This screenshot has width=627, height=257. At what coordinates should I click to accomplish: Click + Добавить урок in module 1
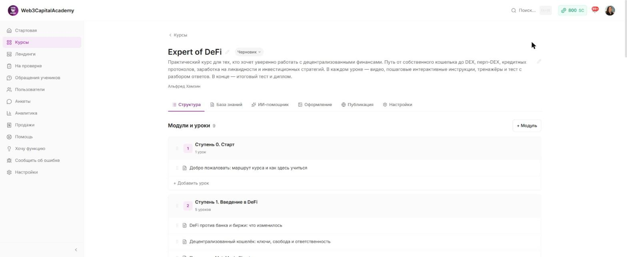191,183
